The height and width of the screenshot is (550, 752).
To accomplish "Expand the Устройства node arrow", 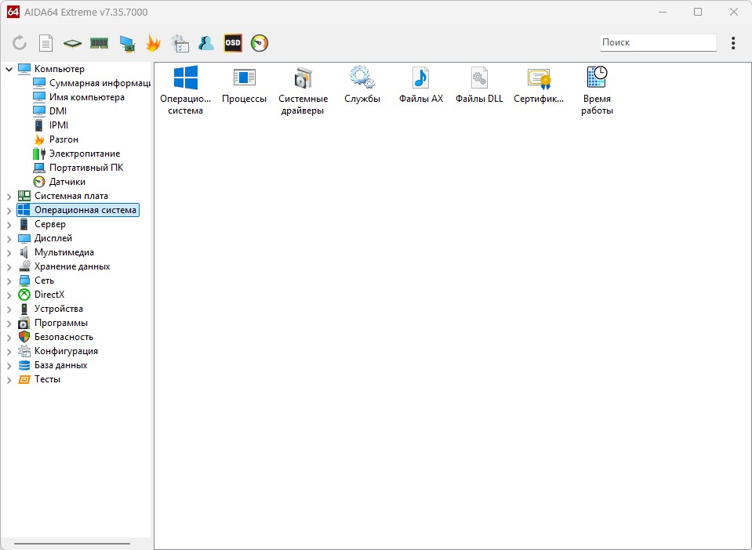I will pos(9,309).
